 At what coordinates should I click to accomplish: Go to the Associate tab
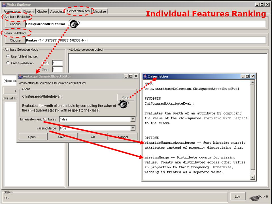(57, 11)
